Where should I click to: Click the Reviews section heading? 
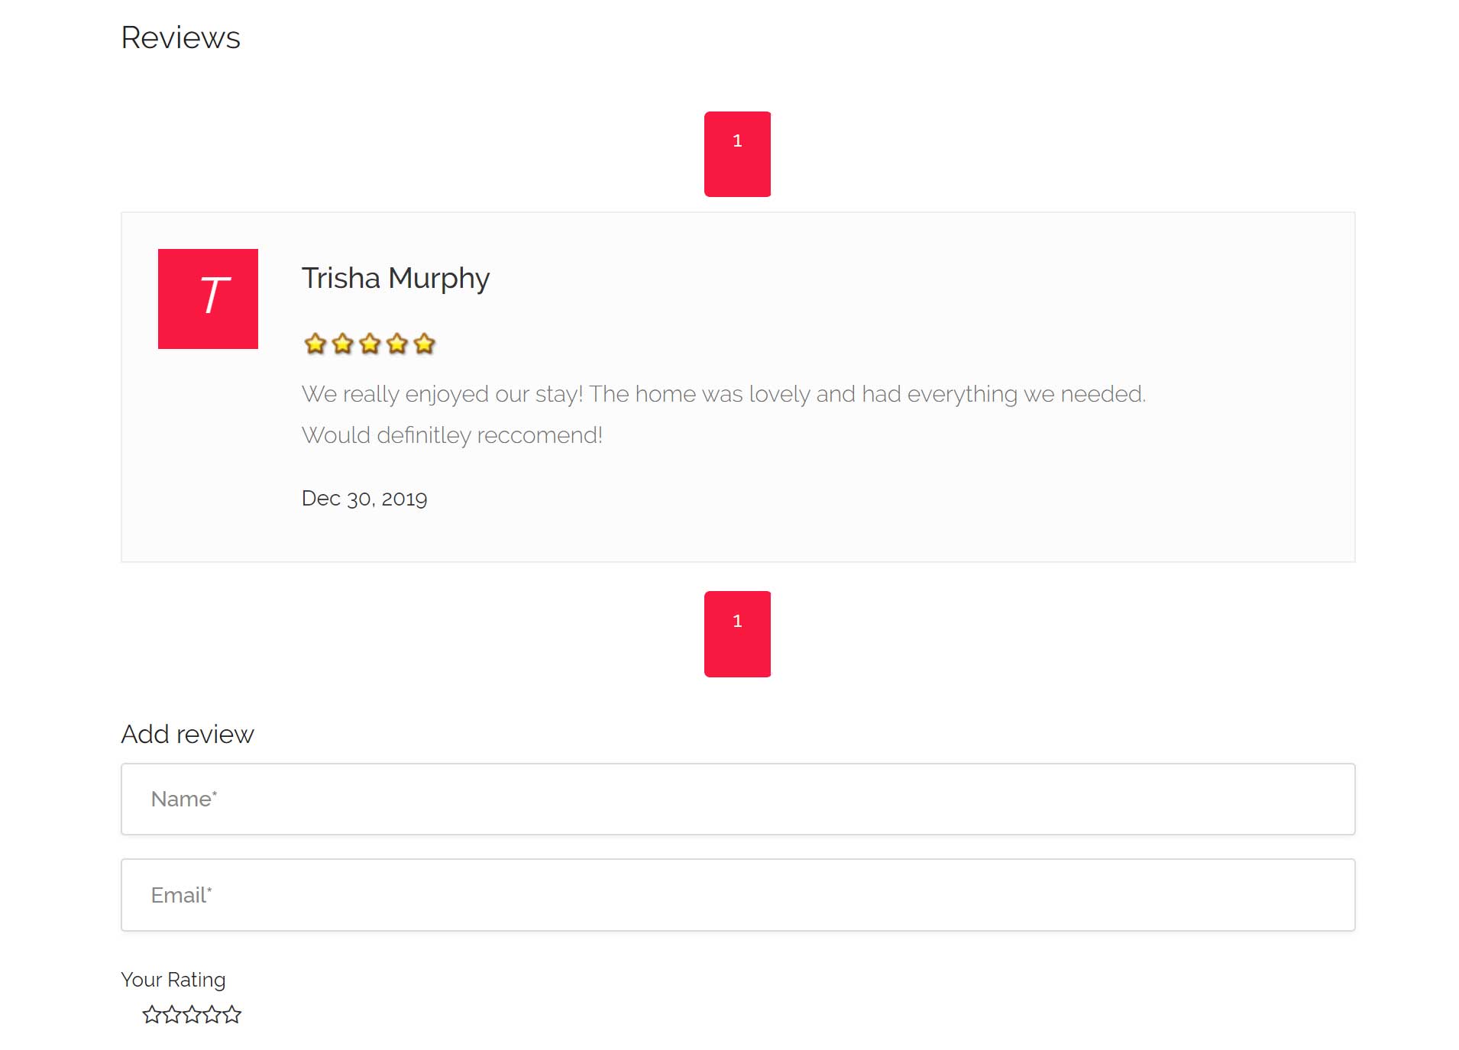pyautogui.click(x=180, y=37)
